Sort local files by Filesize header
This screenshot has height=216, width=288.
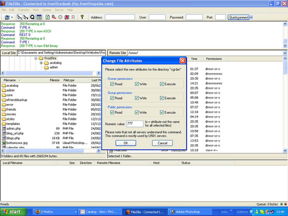52,80
